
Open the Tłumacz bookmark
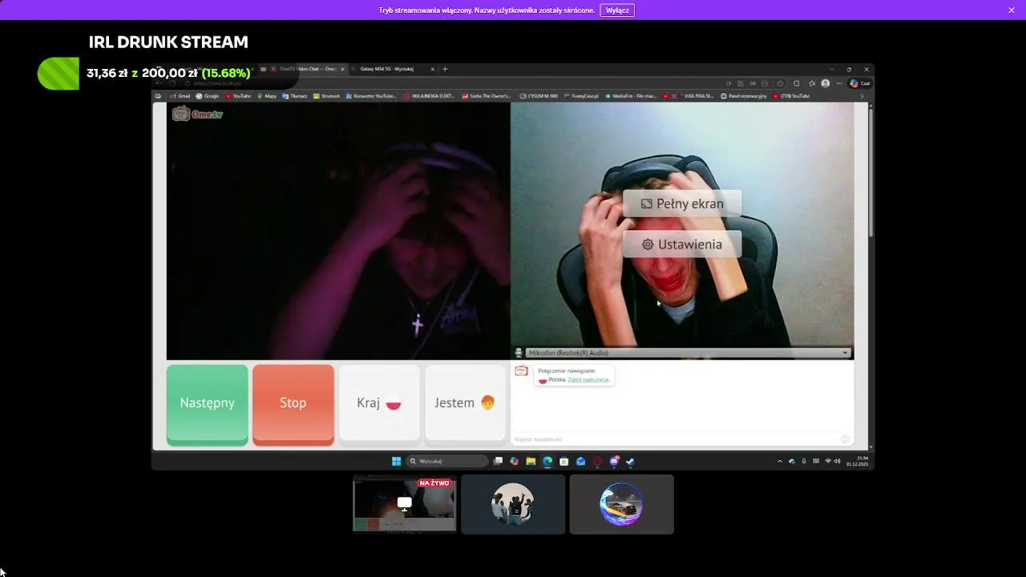tap(296, 96)
